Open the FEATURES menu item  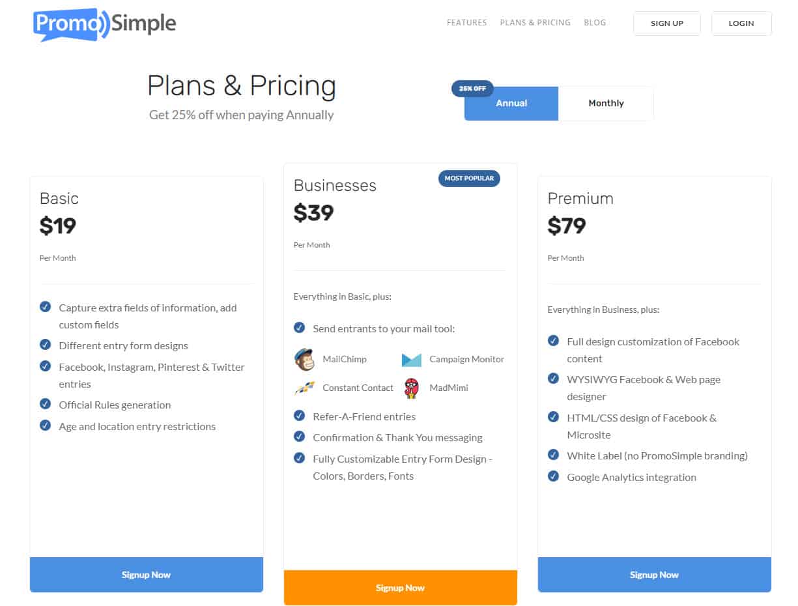click(x=466, y=22)
